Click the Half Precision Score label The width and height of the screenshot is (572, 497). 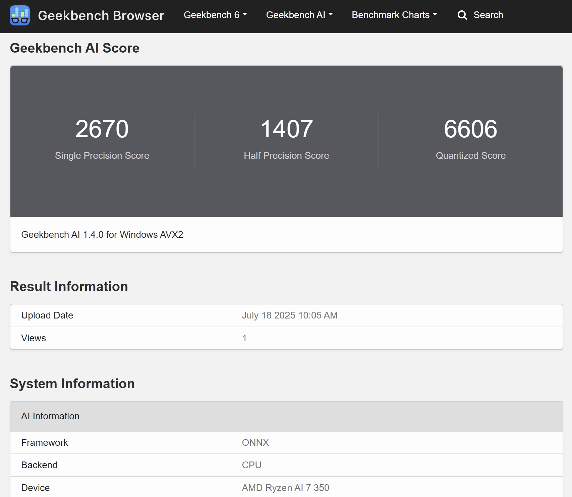pyautogui.click(x=287, y=155)
